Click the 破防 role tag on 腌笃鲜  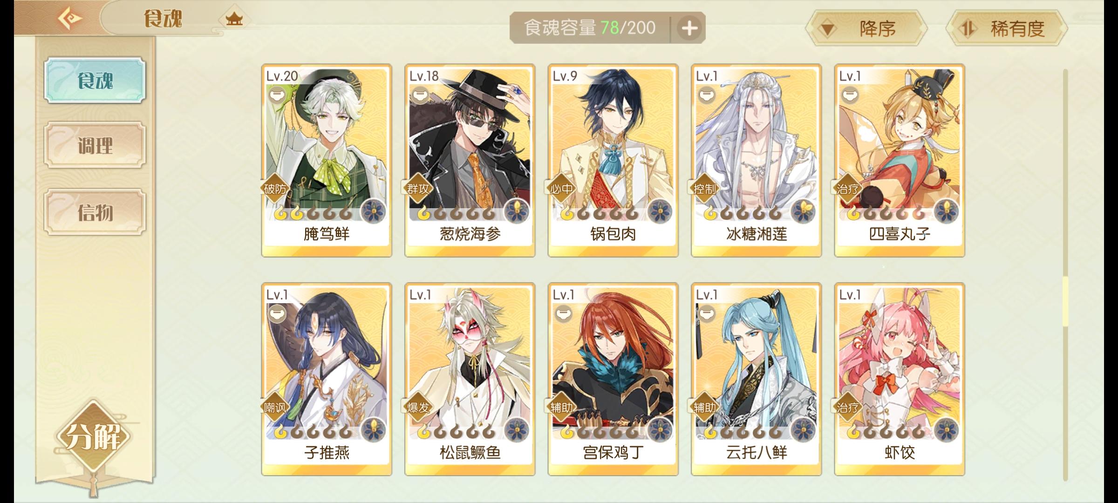coord(275,189)
